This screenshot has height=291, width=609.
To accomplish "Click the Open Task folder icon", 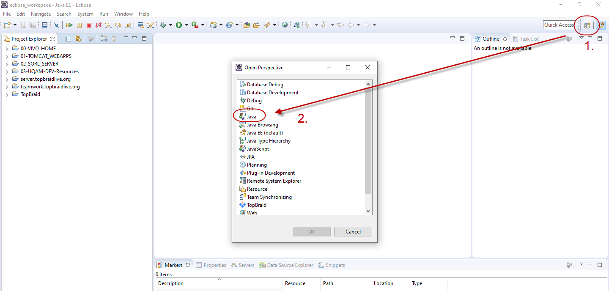I will click(256, 25).
